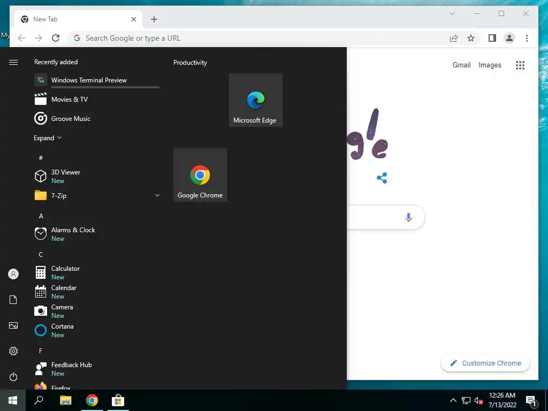This screenshot has height=411, width=548.
Task: Open Microsoft Store from the taskbar
Action: click(x=118, y=400)
